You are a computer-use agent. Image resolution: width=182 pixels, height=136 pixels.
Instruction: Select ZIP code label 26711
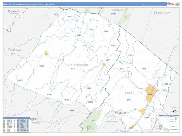(x=108, y=60)
